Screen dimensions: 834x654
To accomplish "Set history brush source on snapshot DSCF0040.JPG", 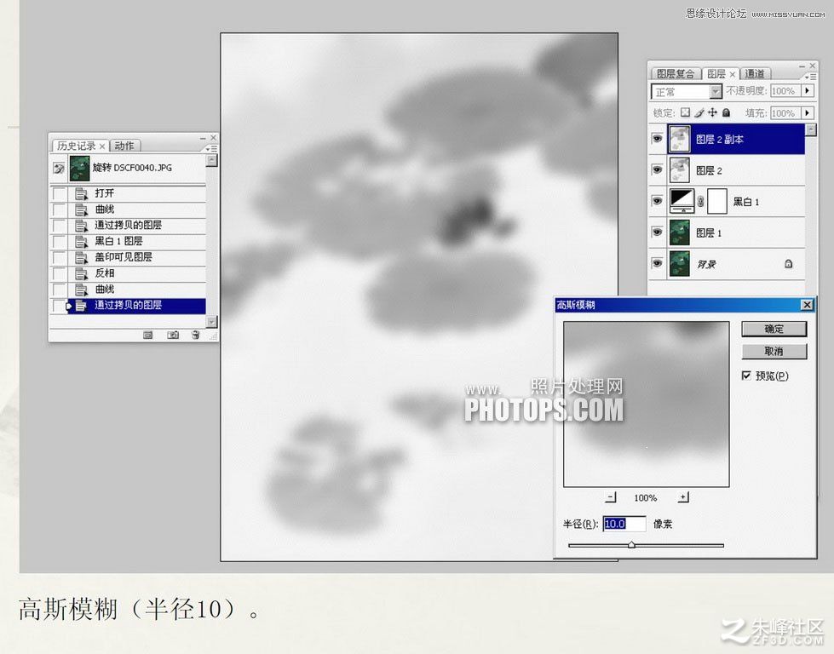I will [x=59, y=169].
